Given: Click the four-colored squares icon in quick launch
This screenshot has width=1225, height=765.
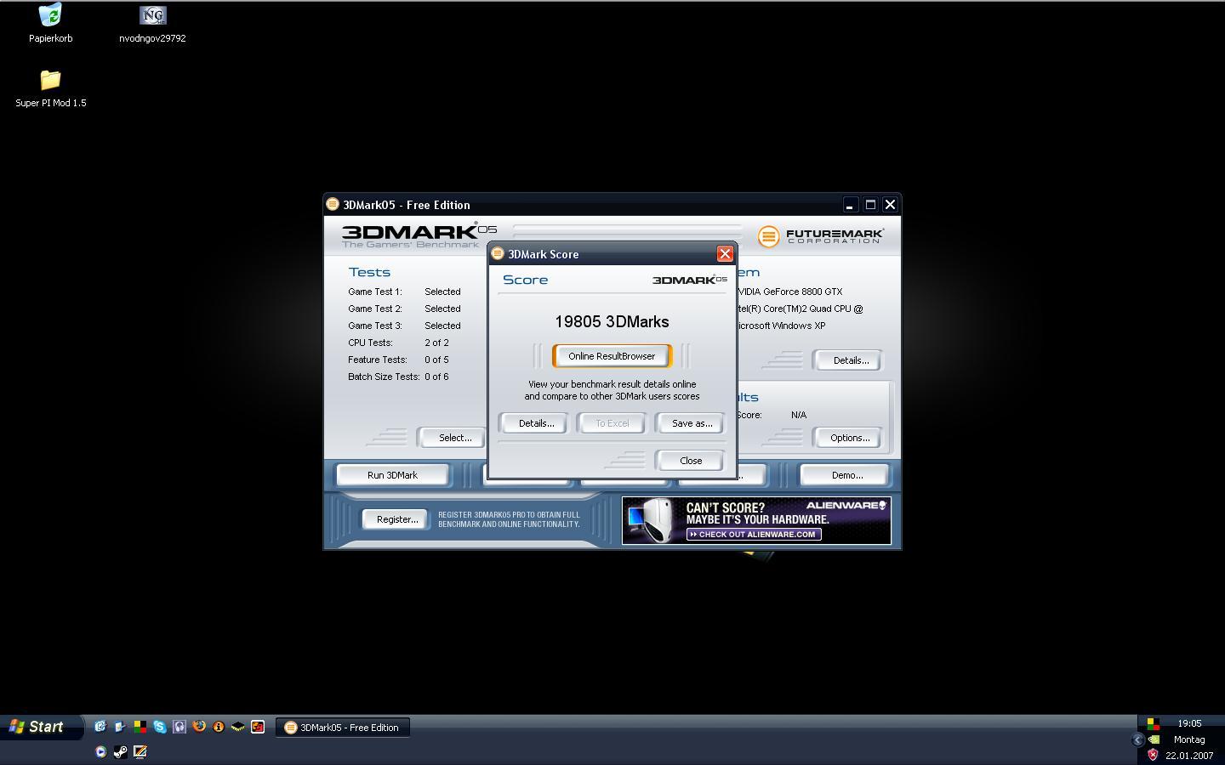Looking at the screenshot, I should click(x=140, y=727).
